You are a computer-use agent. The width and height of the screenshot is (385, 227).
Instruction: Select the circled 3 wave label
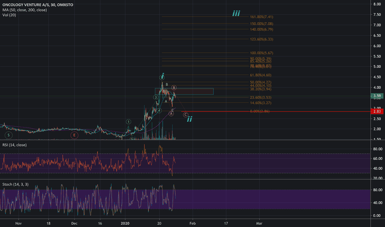155,97
